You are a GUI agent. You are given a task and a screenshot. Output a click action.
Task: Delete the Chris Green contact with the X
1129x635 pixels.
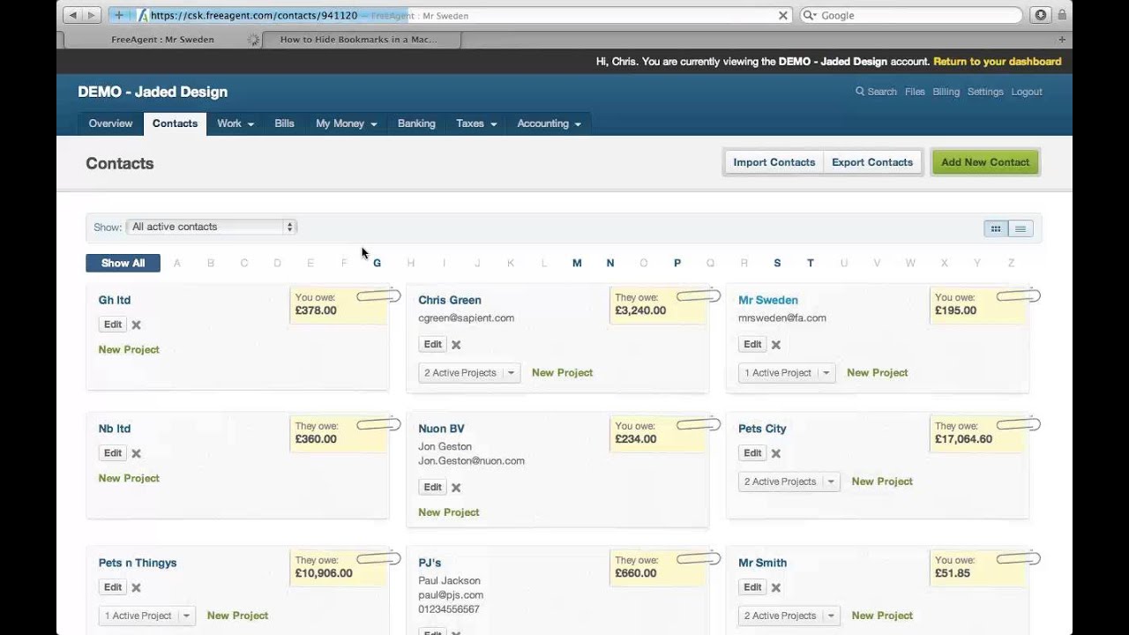tap(456, 345)
